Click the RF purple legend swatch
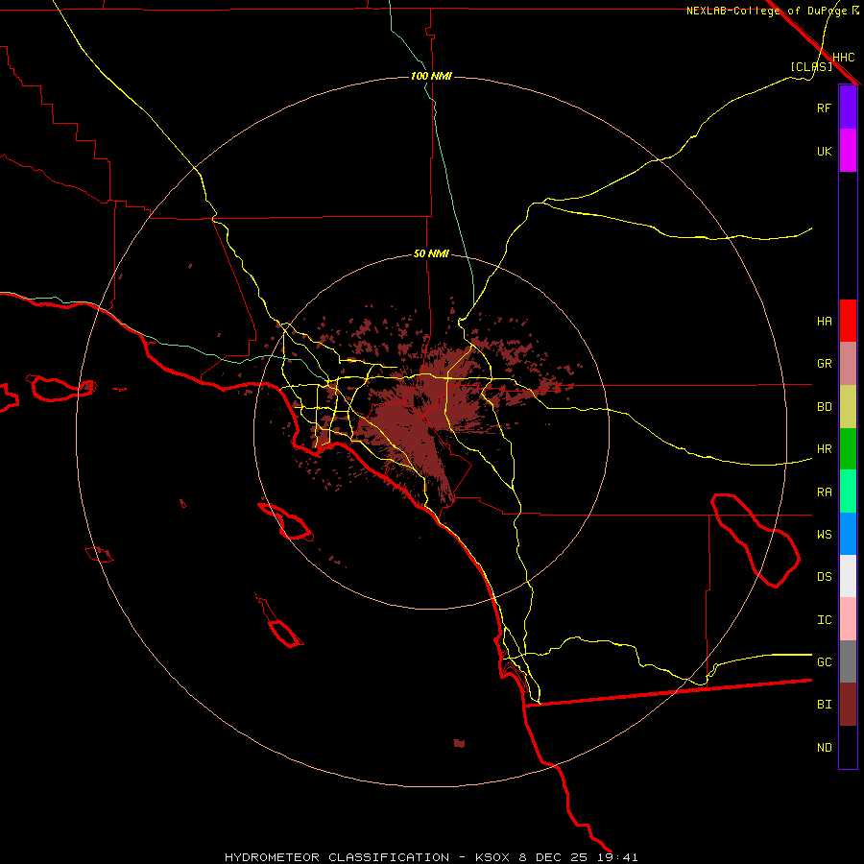Viewport: 864px width, 864px height. (848, 108)
